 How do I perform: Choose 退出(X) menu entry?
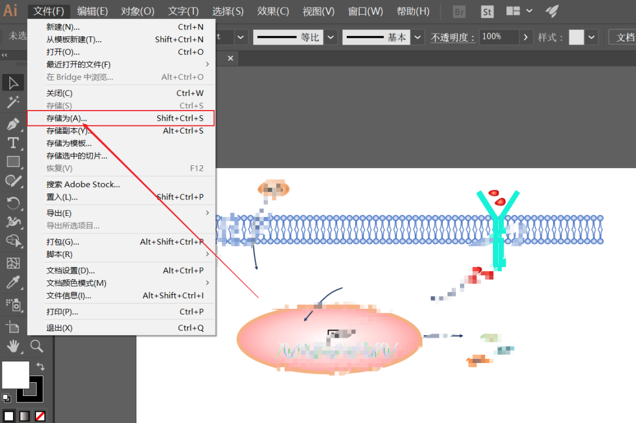click(121, 328)
